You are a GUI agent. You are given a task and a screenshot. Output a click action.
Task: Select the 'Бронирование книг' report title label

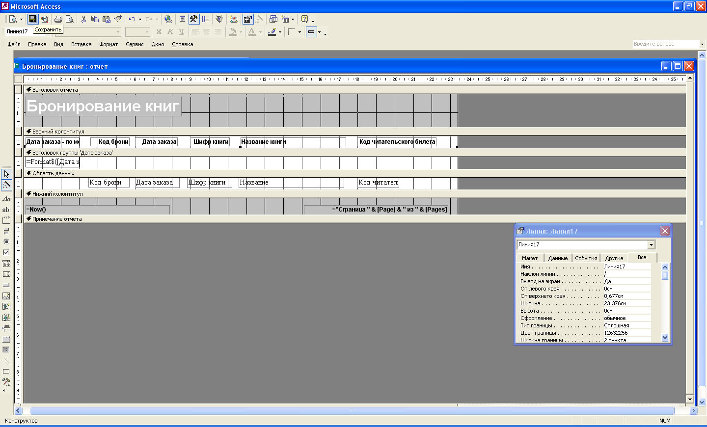click(103, 106)
